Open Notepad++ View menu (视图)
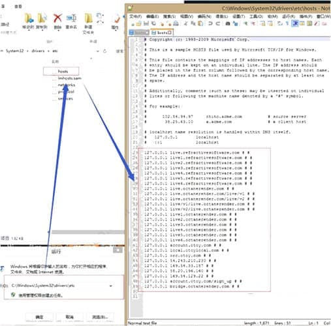 [187, 16]
